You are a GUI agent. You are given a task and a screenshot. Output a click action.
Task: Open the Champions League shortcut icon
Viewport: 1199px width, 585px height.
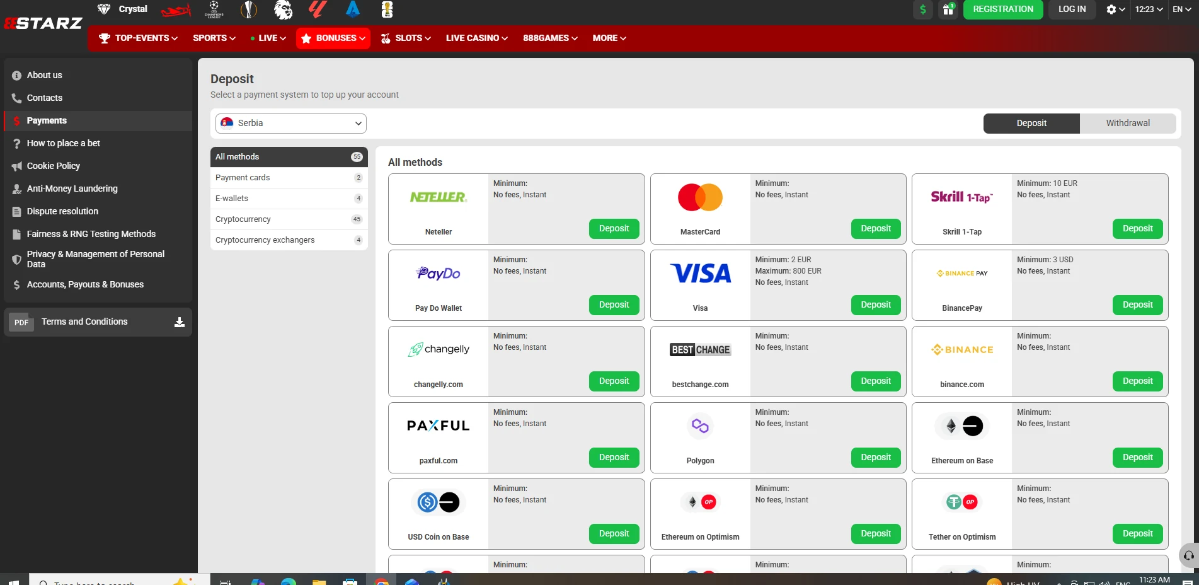point(214,9)
